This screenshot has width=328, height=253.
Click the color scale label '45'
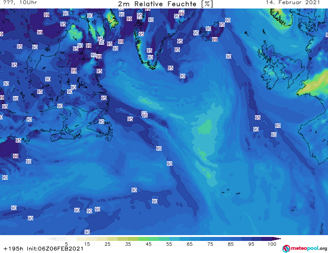[149, 244]
